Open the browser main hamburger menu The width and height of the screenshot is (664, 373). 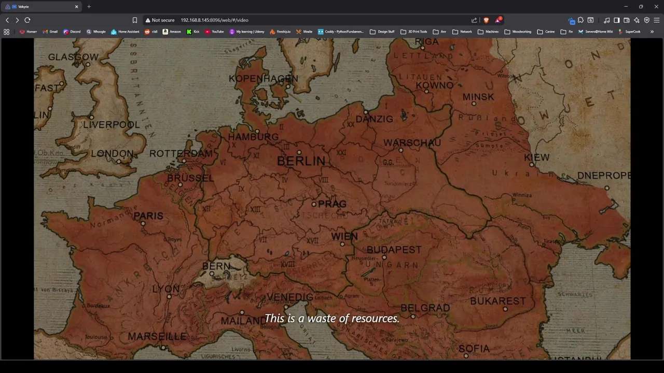pos(657,20)
